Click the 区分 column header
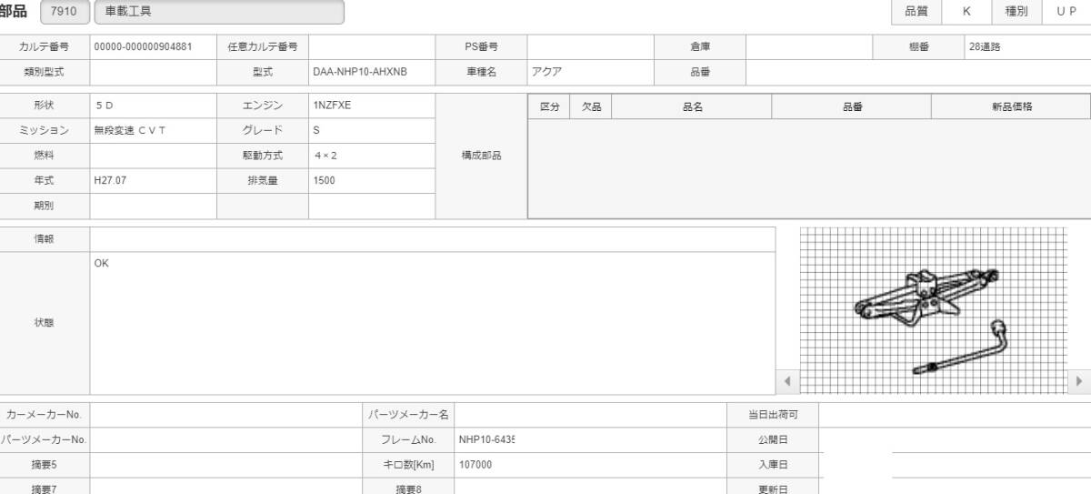 550,106
